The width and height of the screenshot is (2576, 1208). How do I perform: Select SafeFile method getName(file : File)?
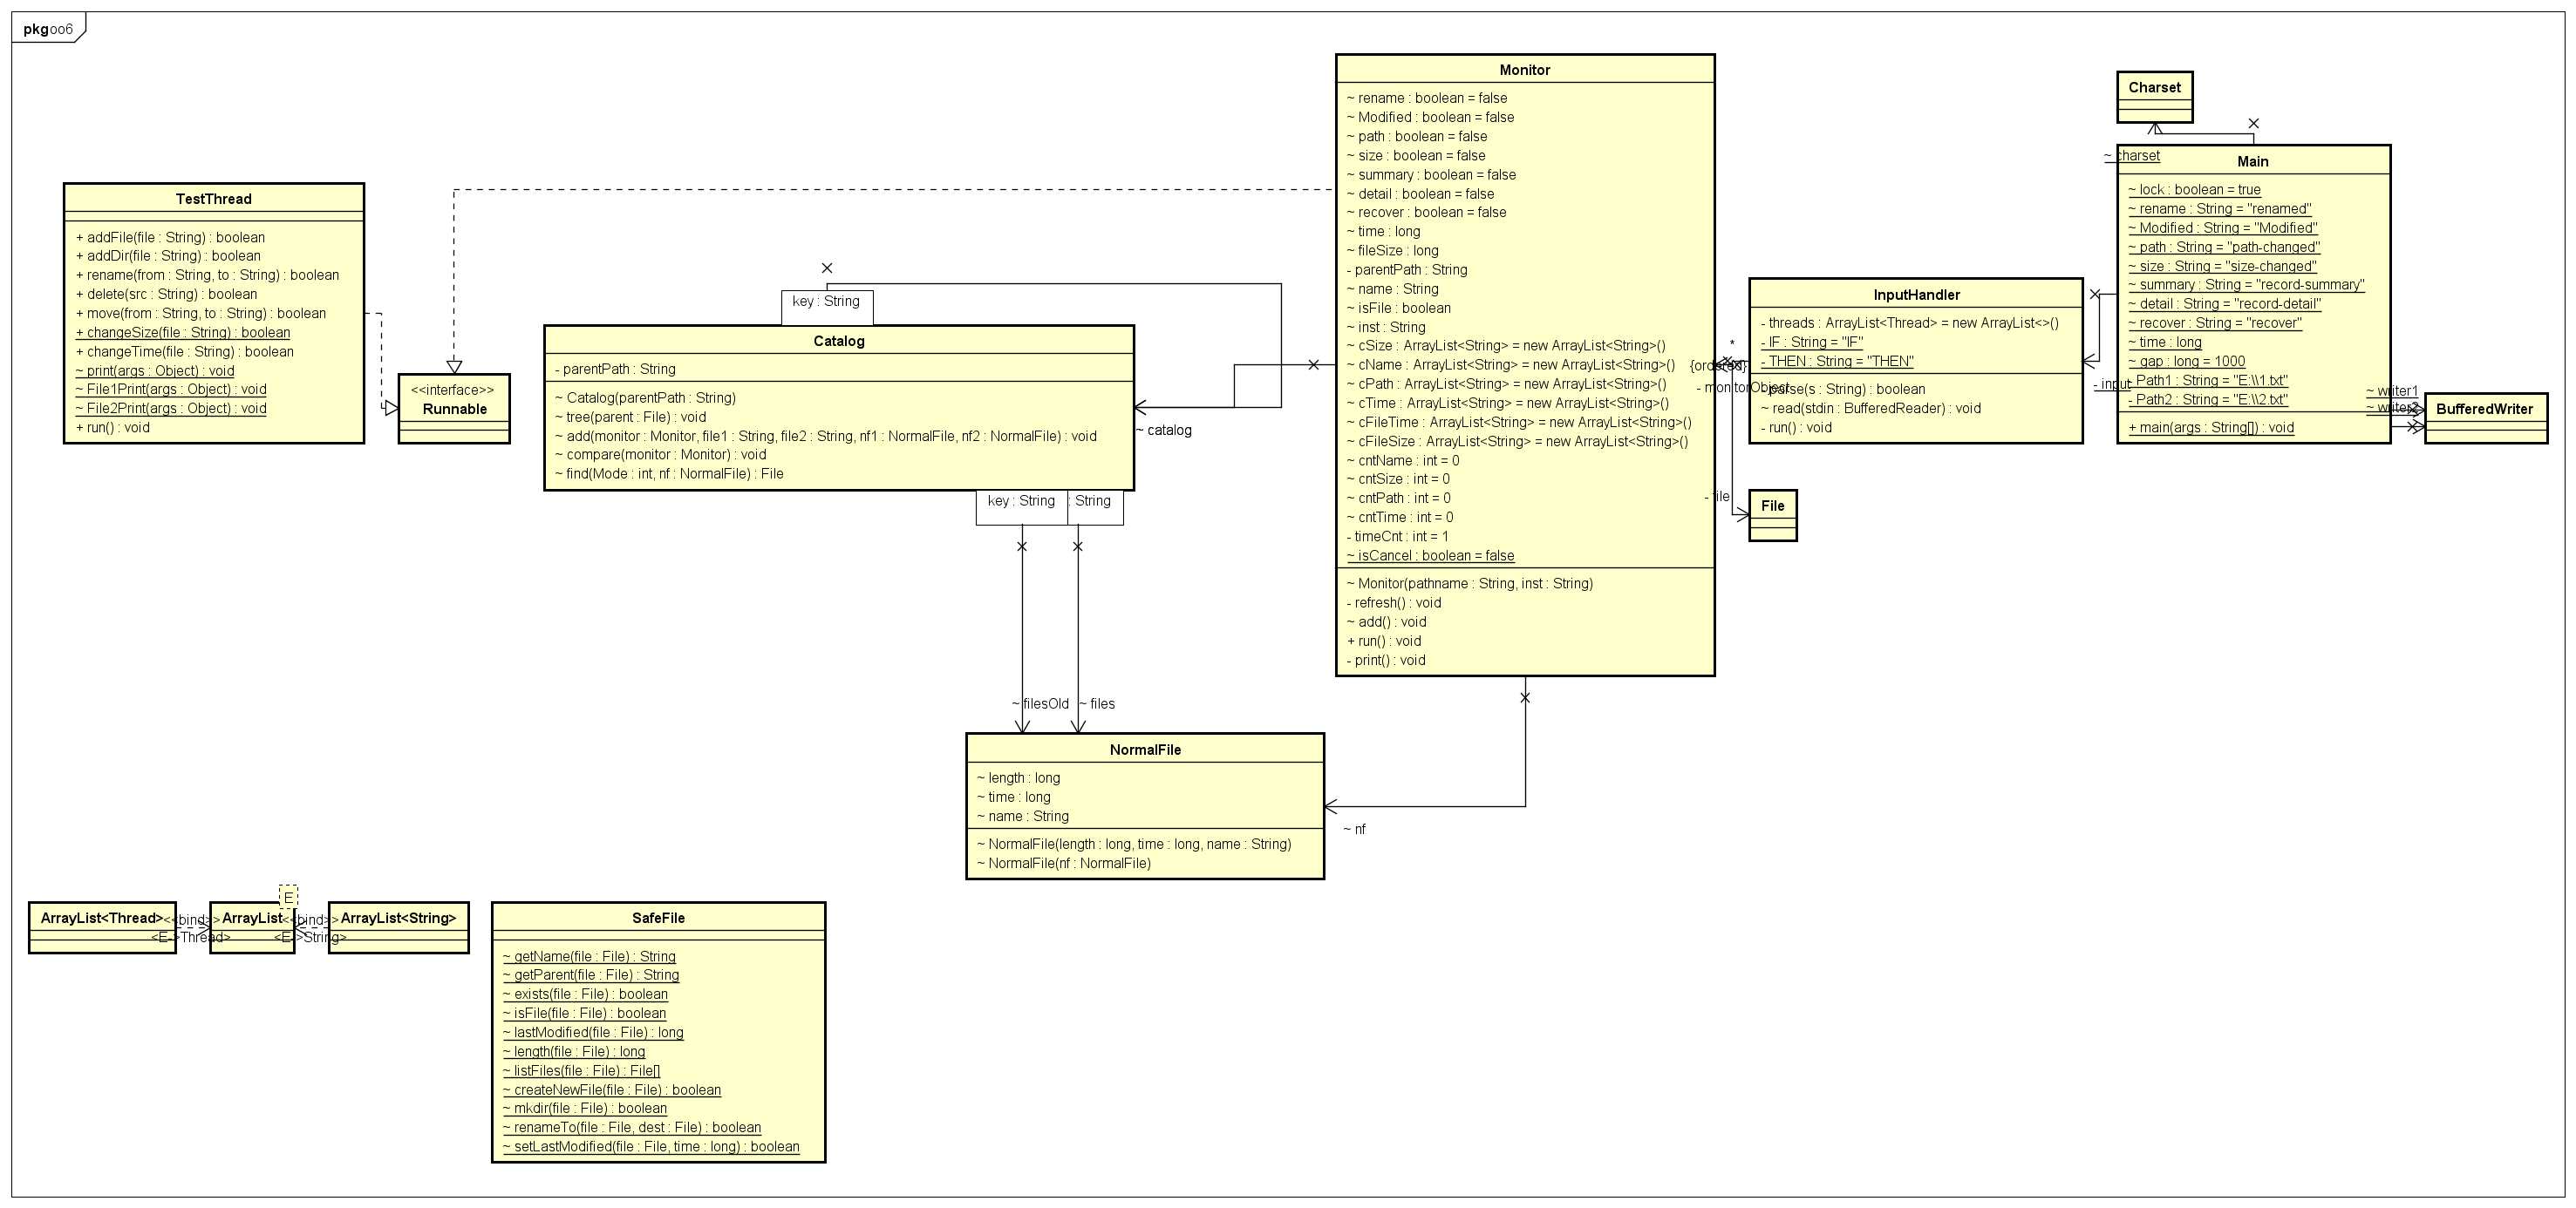click(589, 956)
